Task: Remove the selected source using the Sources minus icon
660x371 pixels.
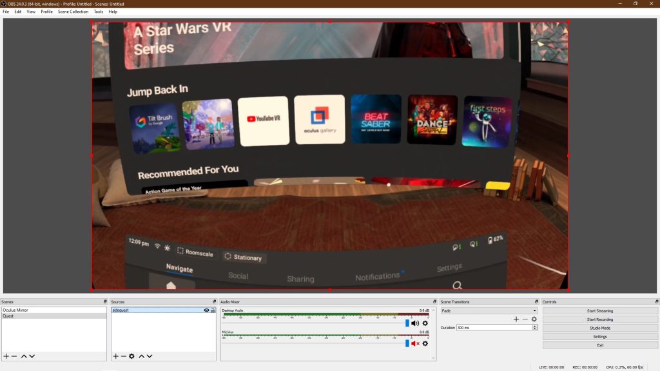Action: pos(124,356)
